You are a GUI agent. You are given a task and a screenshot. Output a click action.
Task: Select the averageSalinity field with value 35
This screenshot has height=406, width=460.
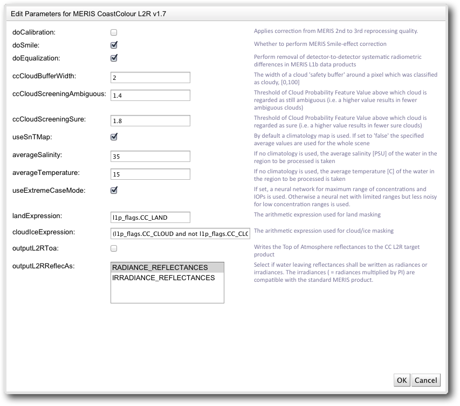coord(150,156)
